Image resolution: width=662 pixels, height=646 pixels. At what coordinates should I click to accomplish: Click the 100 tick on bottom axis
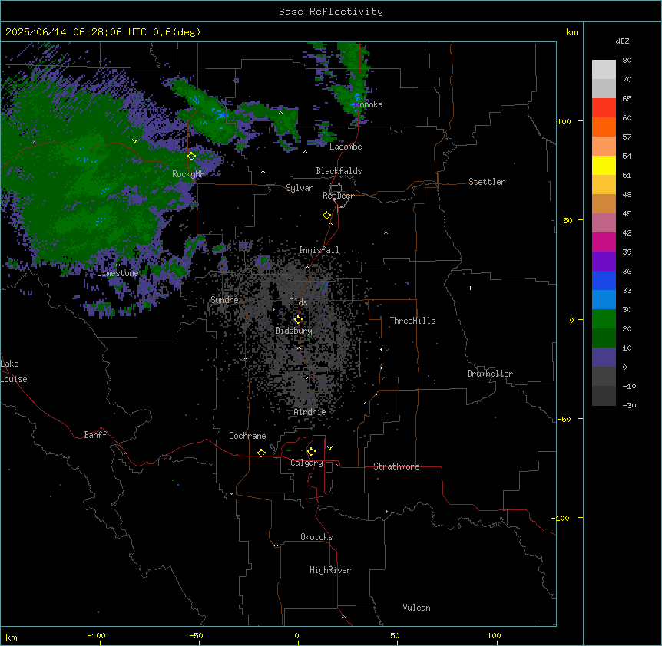tap(494, 635)
